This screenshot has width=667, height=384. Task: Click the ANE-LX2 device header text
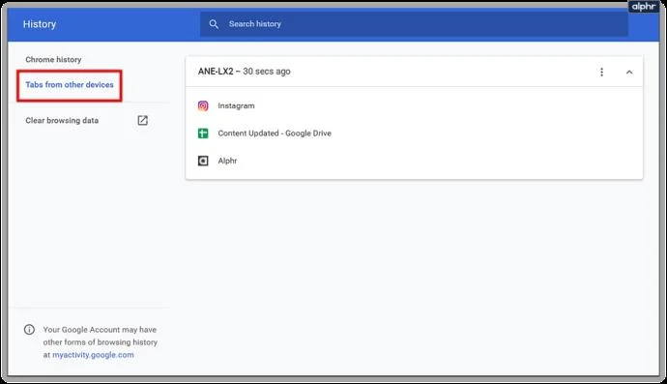pos(245,72)
